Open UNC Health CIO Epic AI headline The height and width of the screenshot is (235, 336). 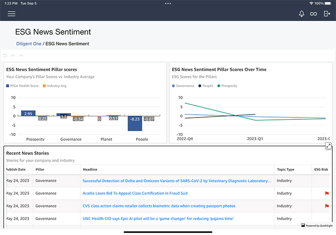pos(158,219)
